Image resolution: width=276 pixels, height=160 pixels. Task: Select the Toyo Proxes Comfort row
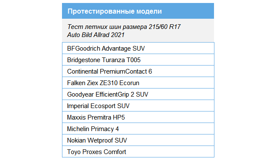point(138,151)
